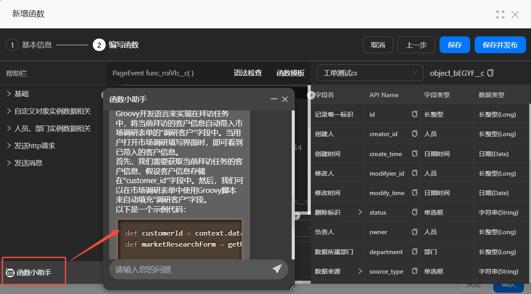Select the 创建时间 field name cell
This screenshot has height=294, width=531.
tap(328, 153)
